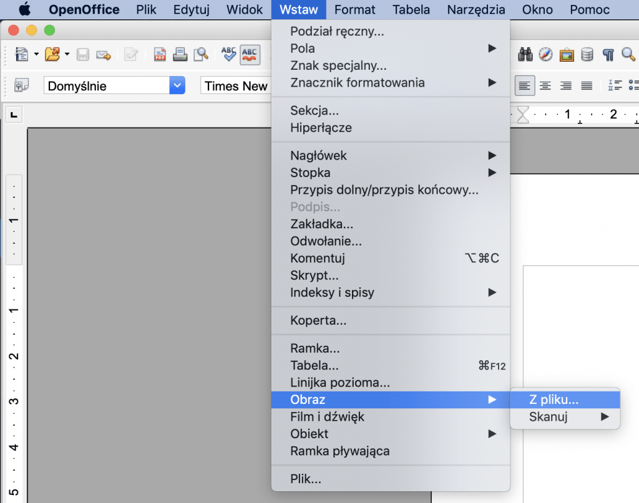Choose Linijka pozioma... menu entry
Screen dimensions: 639x503
point(391,383)
